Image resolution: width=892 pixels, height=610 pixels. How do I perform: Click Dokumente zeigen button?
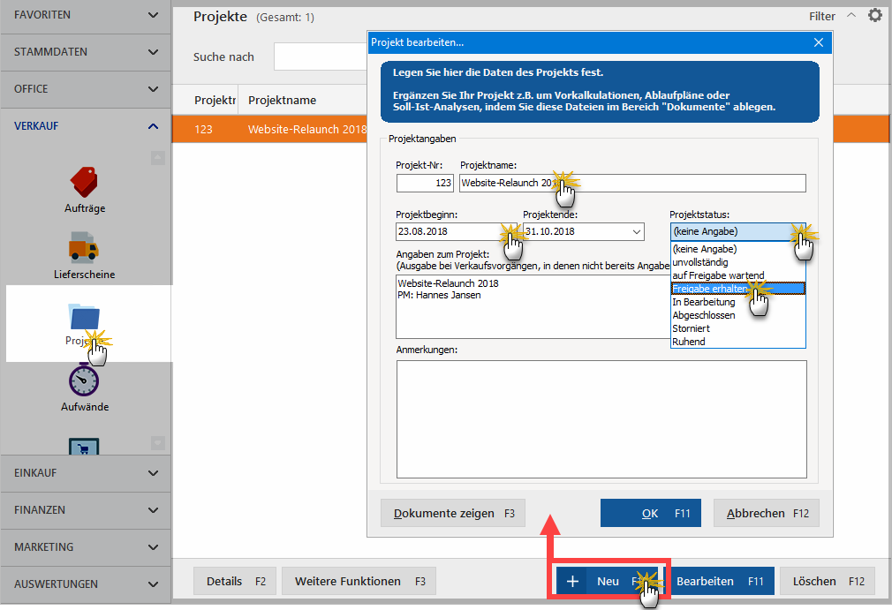[x=453, y=514]
